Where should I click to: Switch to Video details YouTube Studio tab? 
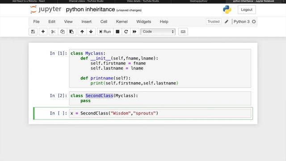pyautogui.click(x=143, y=1)
